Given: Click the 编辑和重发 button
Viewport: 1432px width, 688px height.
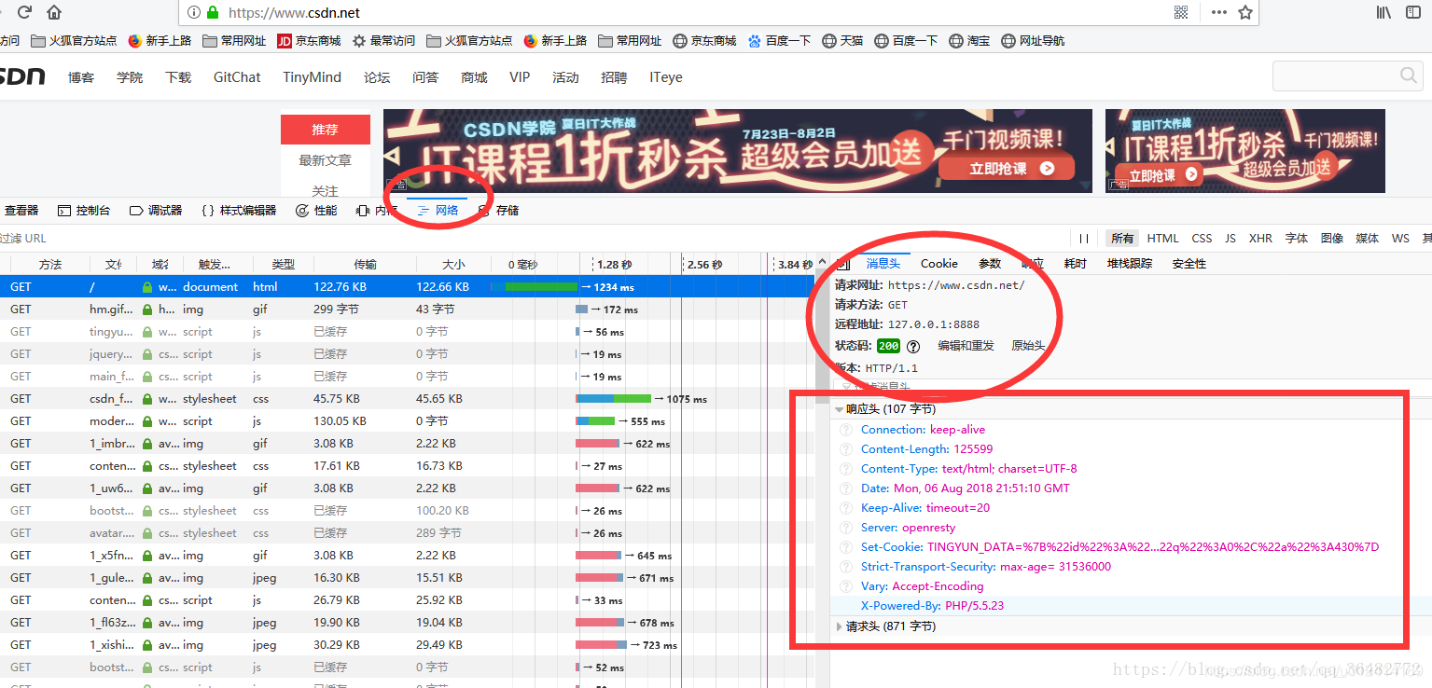Looking at the screenshot, I should click(966, 346).
